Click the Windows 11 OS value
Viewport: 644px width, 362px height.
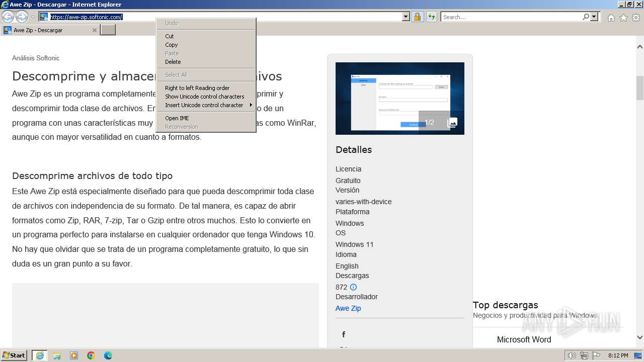point(355,244)
